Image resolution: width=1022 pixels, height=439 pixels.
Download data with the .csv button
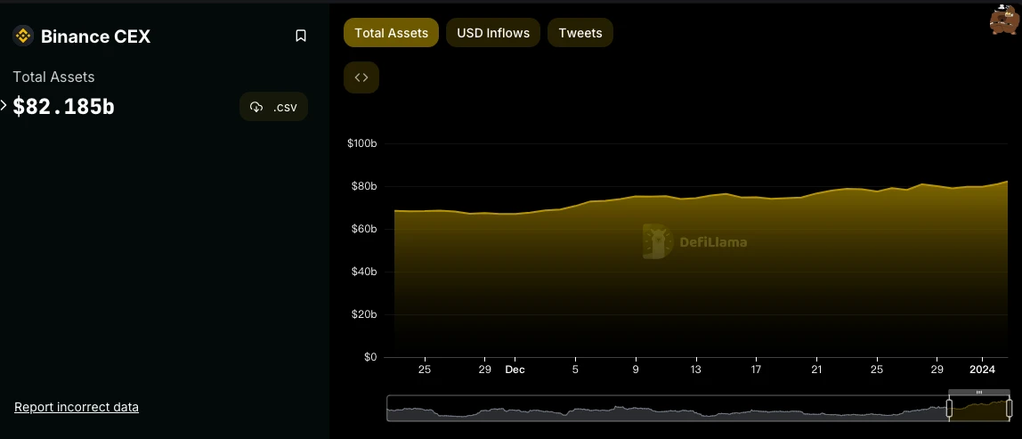[x=274, y=108]
